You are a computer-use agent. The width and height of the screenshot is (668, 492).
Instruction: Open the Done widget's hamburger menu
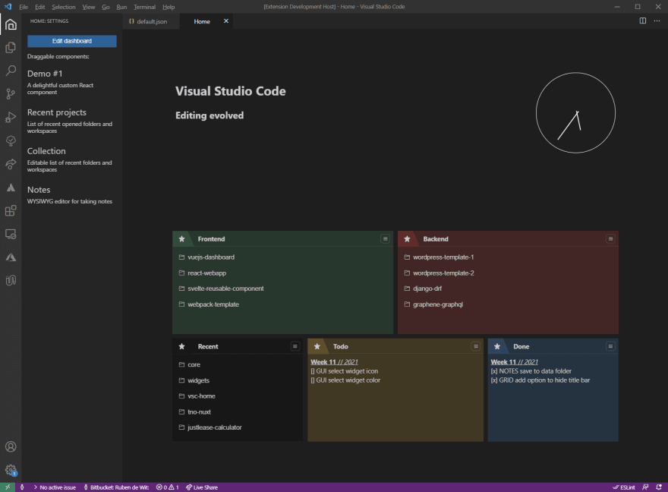(x=610, y=346)
